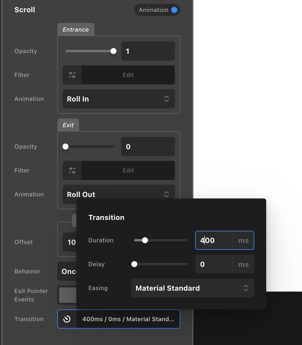This screenshot has width=302, height=345.
Task: Click the Transition summary field button
Action: coord(128,319)
